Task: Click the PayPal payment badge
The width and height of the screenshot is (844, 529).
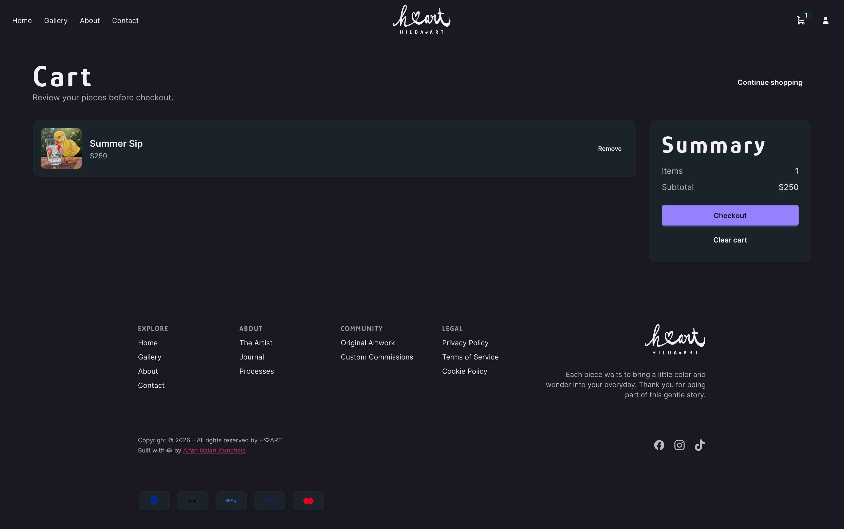Action: 154,501
